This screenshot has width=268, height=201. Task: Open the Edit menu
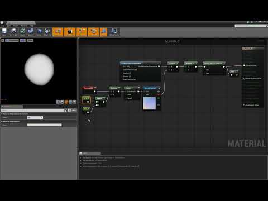point(9,26)
